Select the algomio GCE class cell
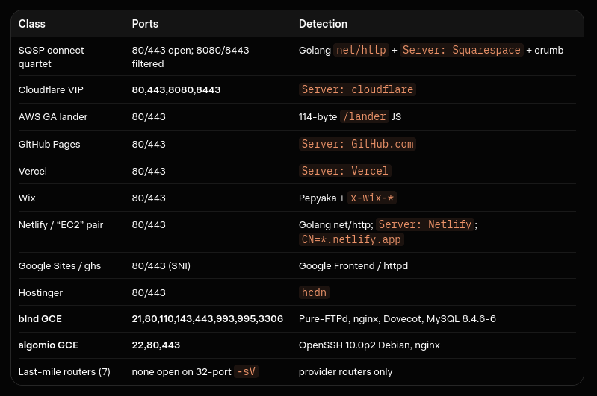597x396 pixels. pyautogui.click(x=49, y=345)
